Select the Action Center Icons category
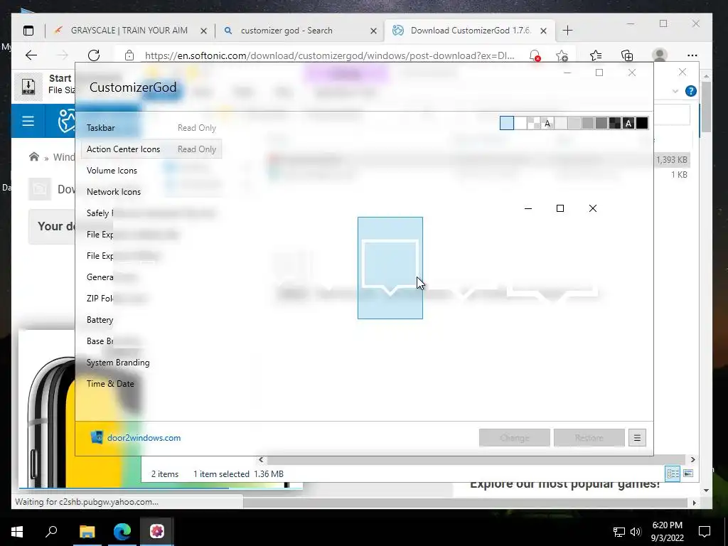 (x=151, y=149)
